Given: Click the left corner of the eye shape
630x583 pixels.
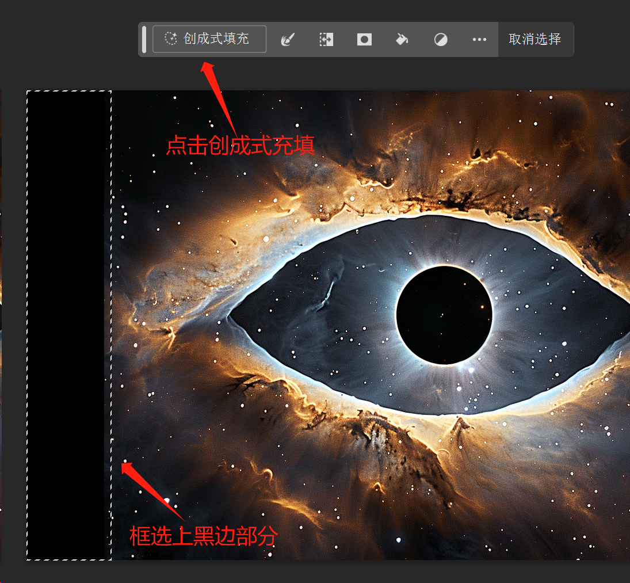Looking at the screenshot, I should (x=233, y=315).
